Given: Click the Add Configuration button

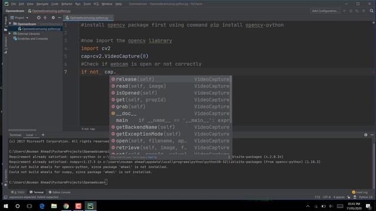Looking at the screenshot, I should 325,11.
